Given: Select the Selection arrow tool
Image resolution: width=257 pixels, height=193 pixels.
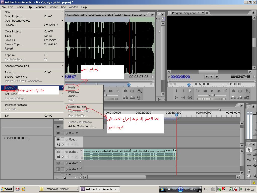Looking at the screenshot, I should 249,150.
